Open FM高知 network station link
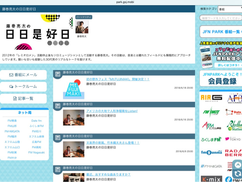This screenshot has width=242, height=182. (x=37, y=147)
